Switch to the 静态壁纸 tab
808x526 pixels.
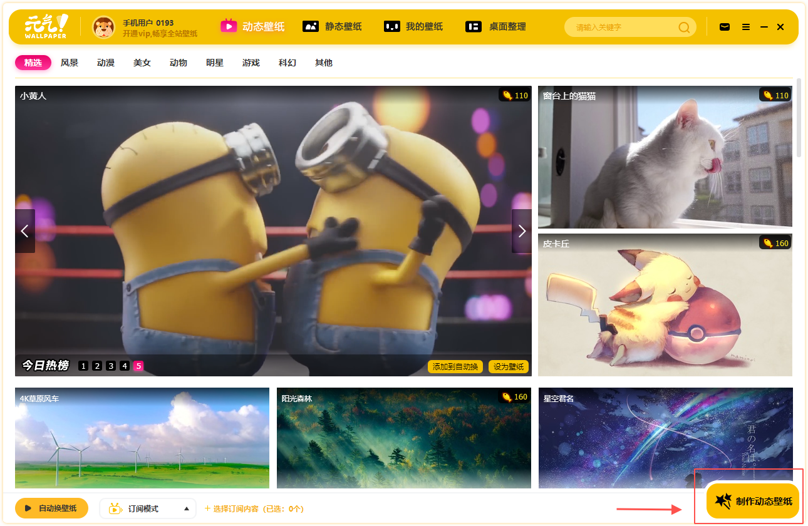click(332, 26)
